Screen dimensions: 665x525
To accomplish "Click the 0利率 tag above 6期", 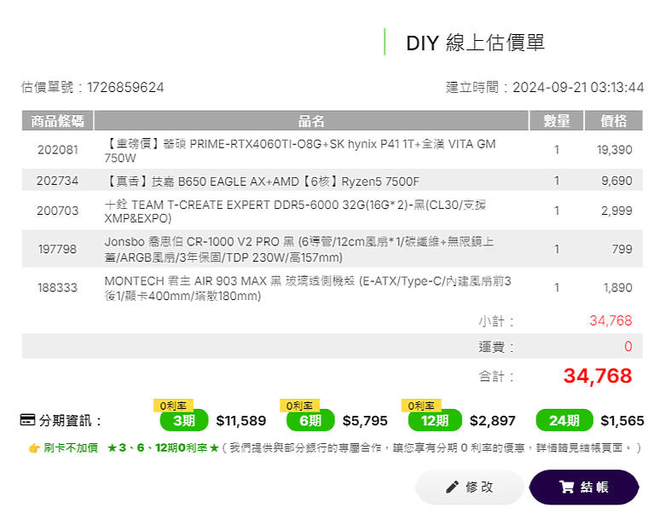I will coord(300,406).
